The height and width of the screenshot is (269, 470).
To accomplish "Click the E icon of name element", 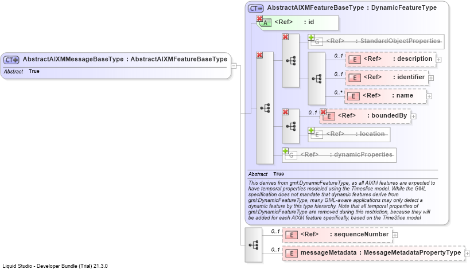I will [x=354, y=96].
